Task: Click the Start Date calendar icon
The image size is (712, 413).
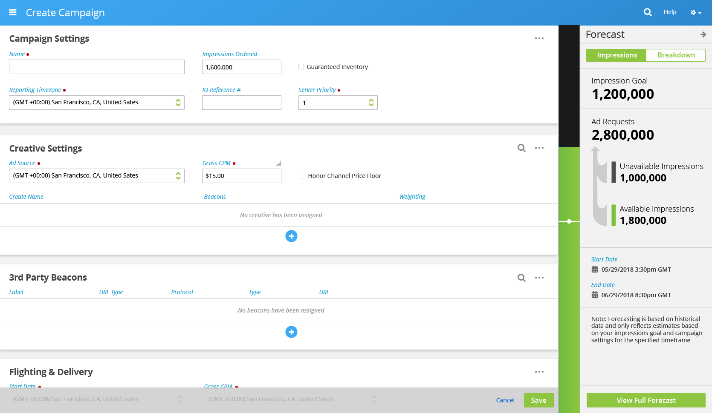Action: pyautogui.click(x=595, y=270)
